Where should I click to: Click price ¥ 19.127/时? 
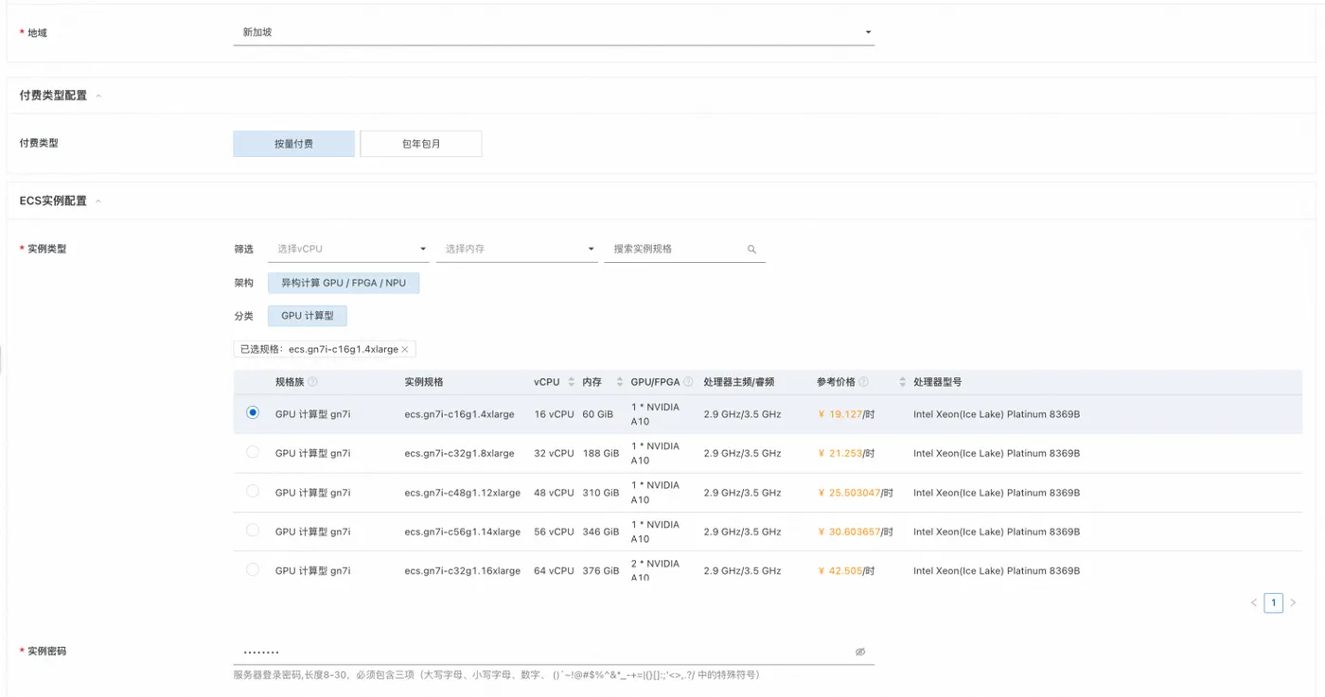(846, 414)
